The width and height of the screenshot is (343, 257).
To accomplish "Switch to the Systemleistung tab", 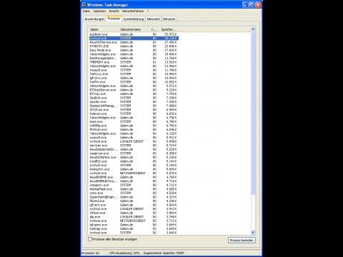I will pos(134,19).
